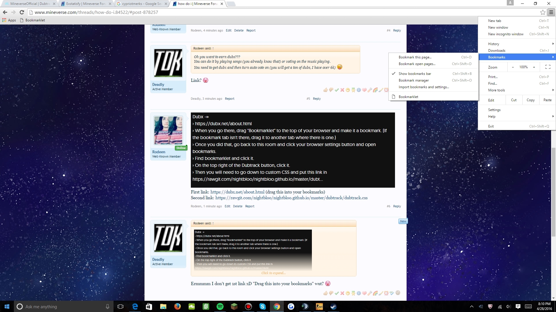This screenshot has width=556, height=312.
Task: Click the Paste button in the Edit row
Action: click(547, 100)
